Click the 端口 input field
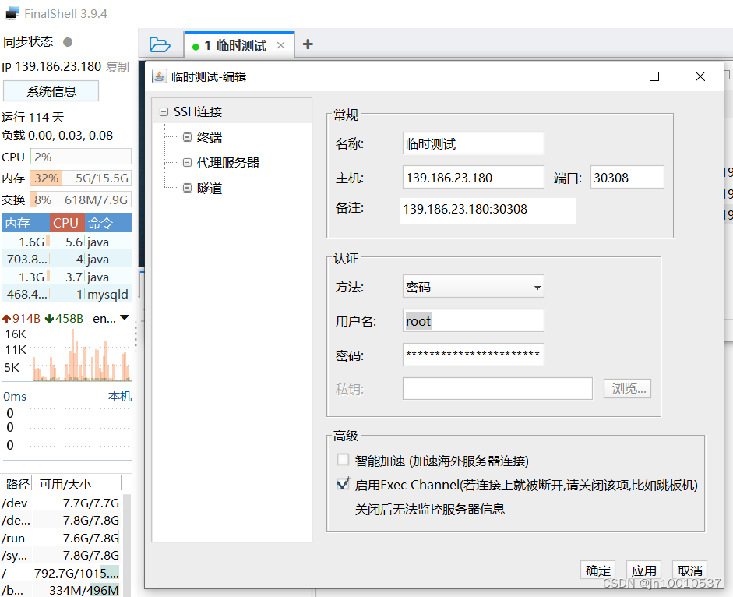 pyautogui.click(x=627, y=178)
